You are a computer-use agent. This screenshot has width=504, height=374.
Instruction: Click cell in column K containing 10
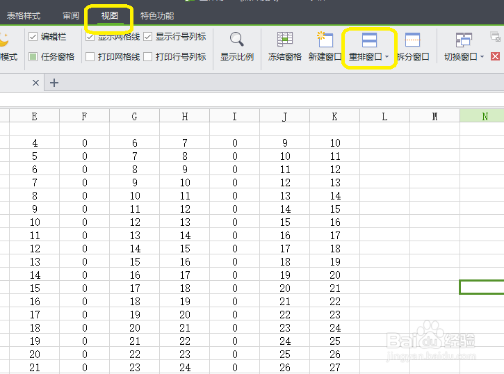click(x=335, y=143)
